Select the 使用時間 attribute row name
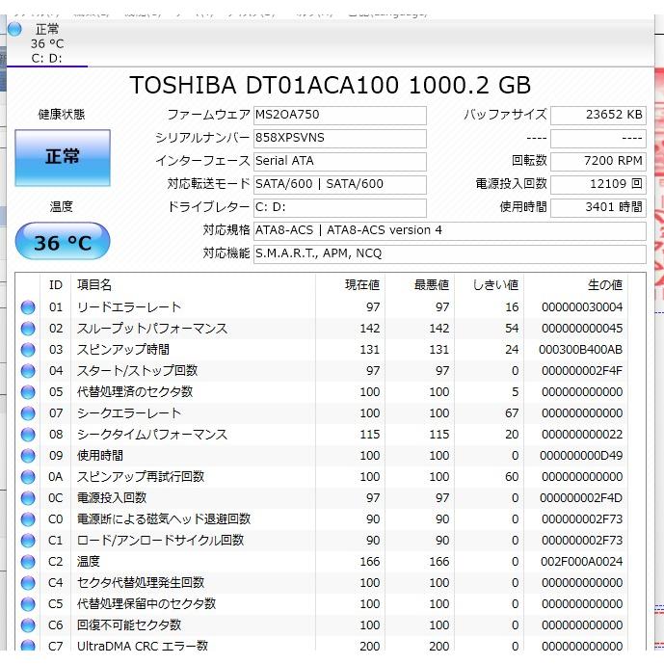The width and height of the screenshot is (664, 664). coord(100,456)
